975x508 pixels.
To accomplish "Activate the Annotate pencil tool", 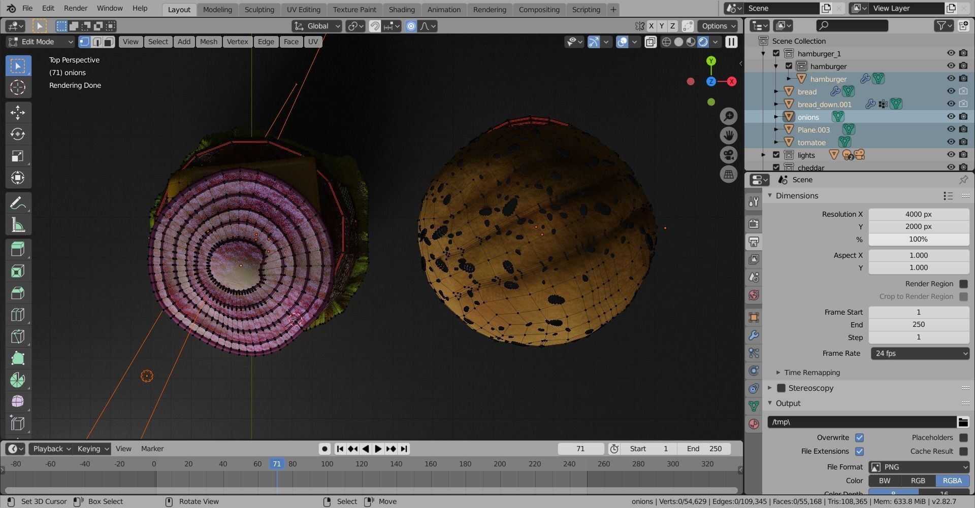I will coord(18,204).
